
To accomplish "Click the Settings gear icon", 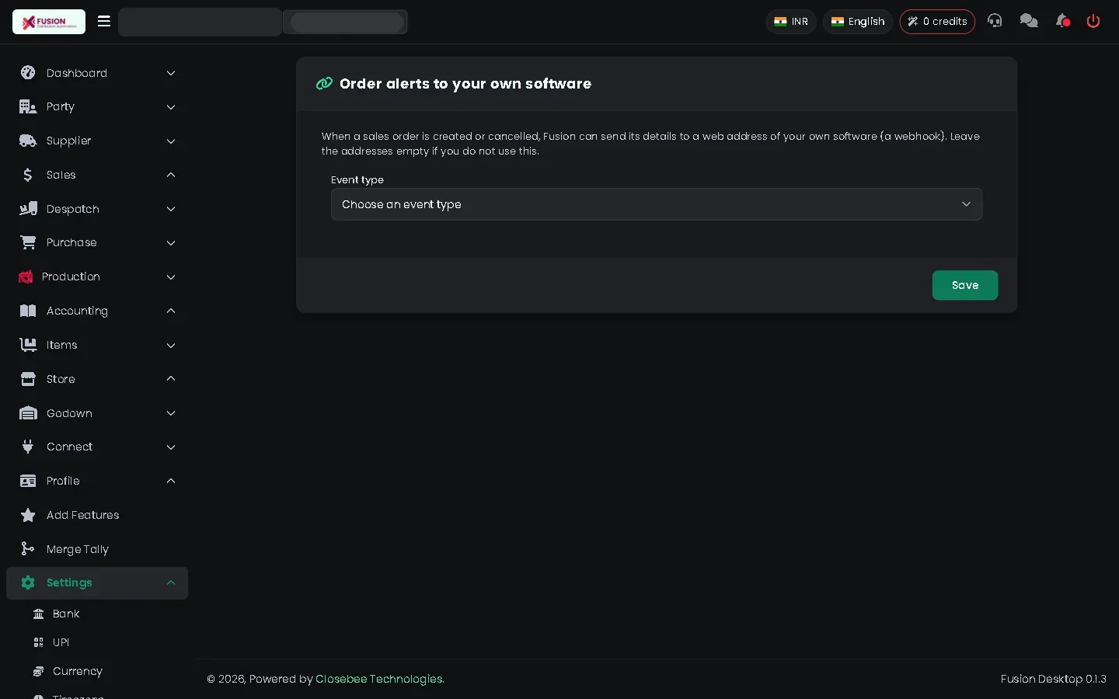I will pyautogui.click(x=28, y=582).
